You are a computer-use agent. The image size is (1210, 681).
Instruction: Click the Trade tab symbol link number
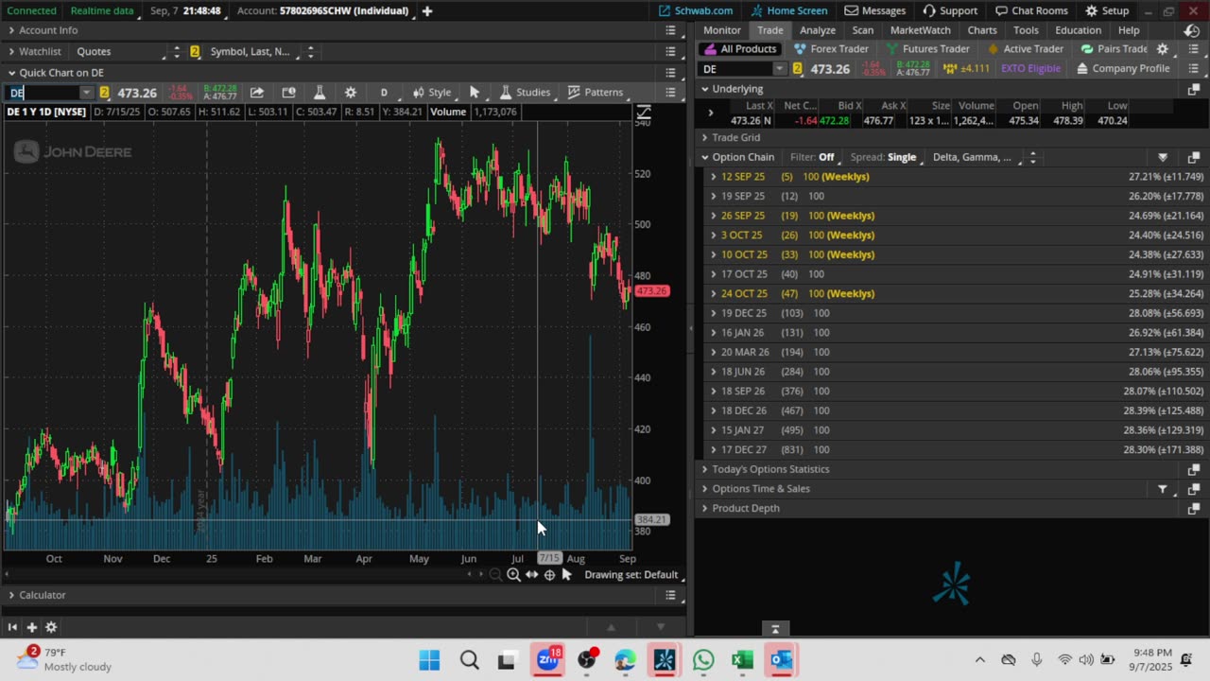pyautogui.click(x=797, y=69)
